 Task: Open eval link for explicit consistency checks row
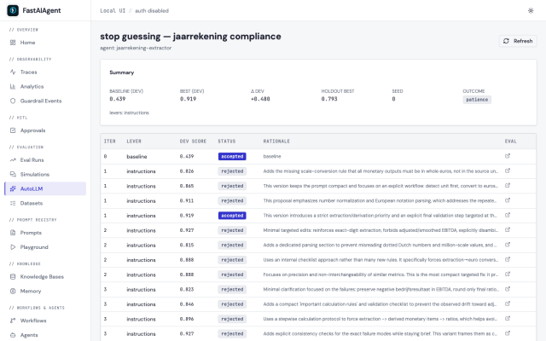click(x=508, y=333)
